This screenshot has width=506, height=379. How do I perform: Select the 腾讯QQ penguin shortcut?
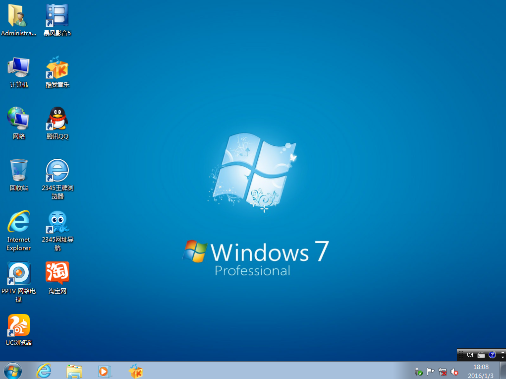tap(57, 124)
